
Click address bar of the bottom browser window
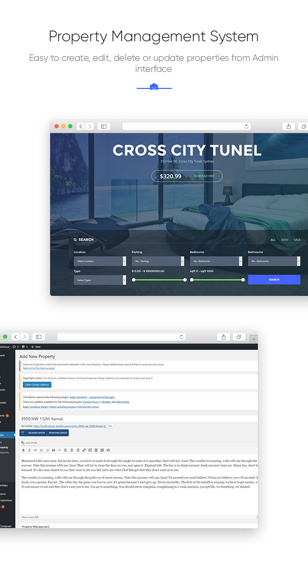[121, 337]
